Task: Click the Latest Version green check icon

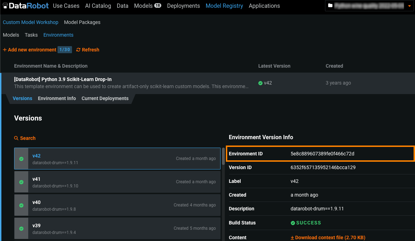Action: pos(260,83)
